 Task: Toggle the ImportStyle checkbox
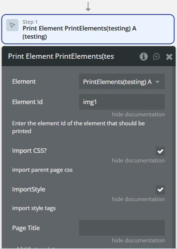click(160, 190)
